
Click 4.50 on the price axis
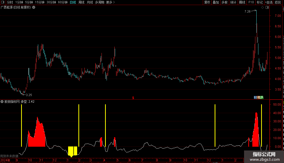point(278,68)
